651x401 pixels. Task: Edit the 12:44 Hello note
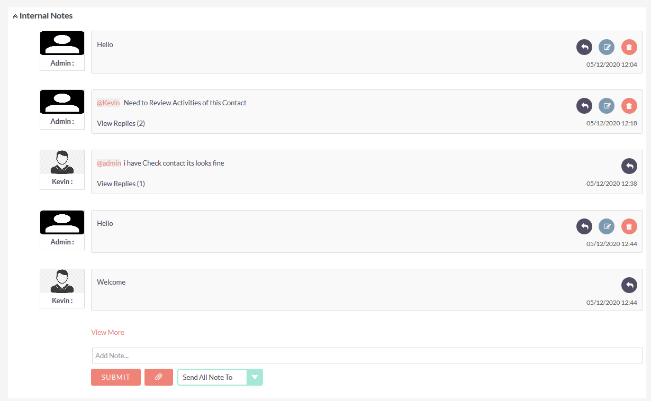607,226
